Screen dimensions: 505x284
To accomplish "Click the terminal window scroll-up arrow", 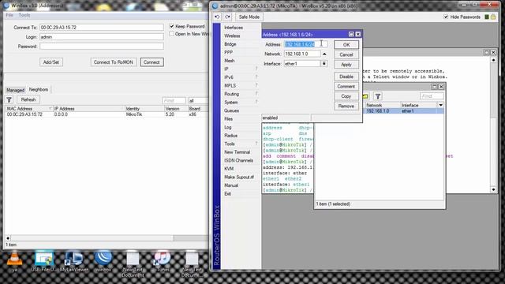I will 493,60.
